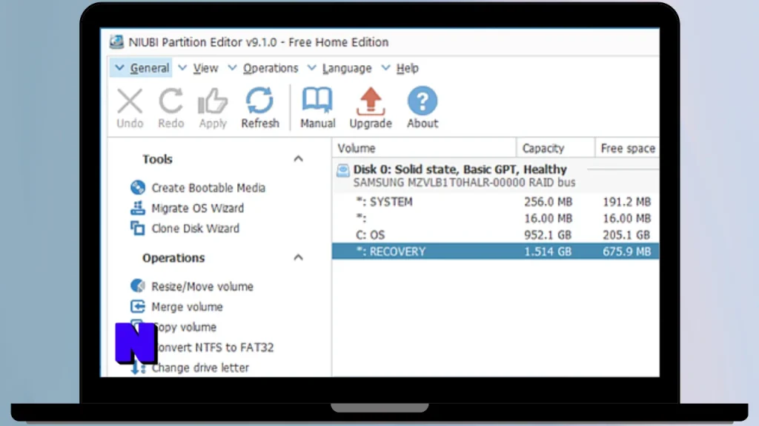This screenshot has width=759, height=426.
Task: Click the chevron beside View menu
Action: click(182, 68)
